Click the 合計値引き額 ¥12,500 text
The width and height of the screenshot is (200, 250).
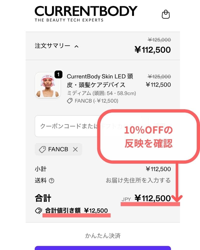point(76,210)
